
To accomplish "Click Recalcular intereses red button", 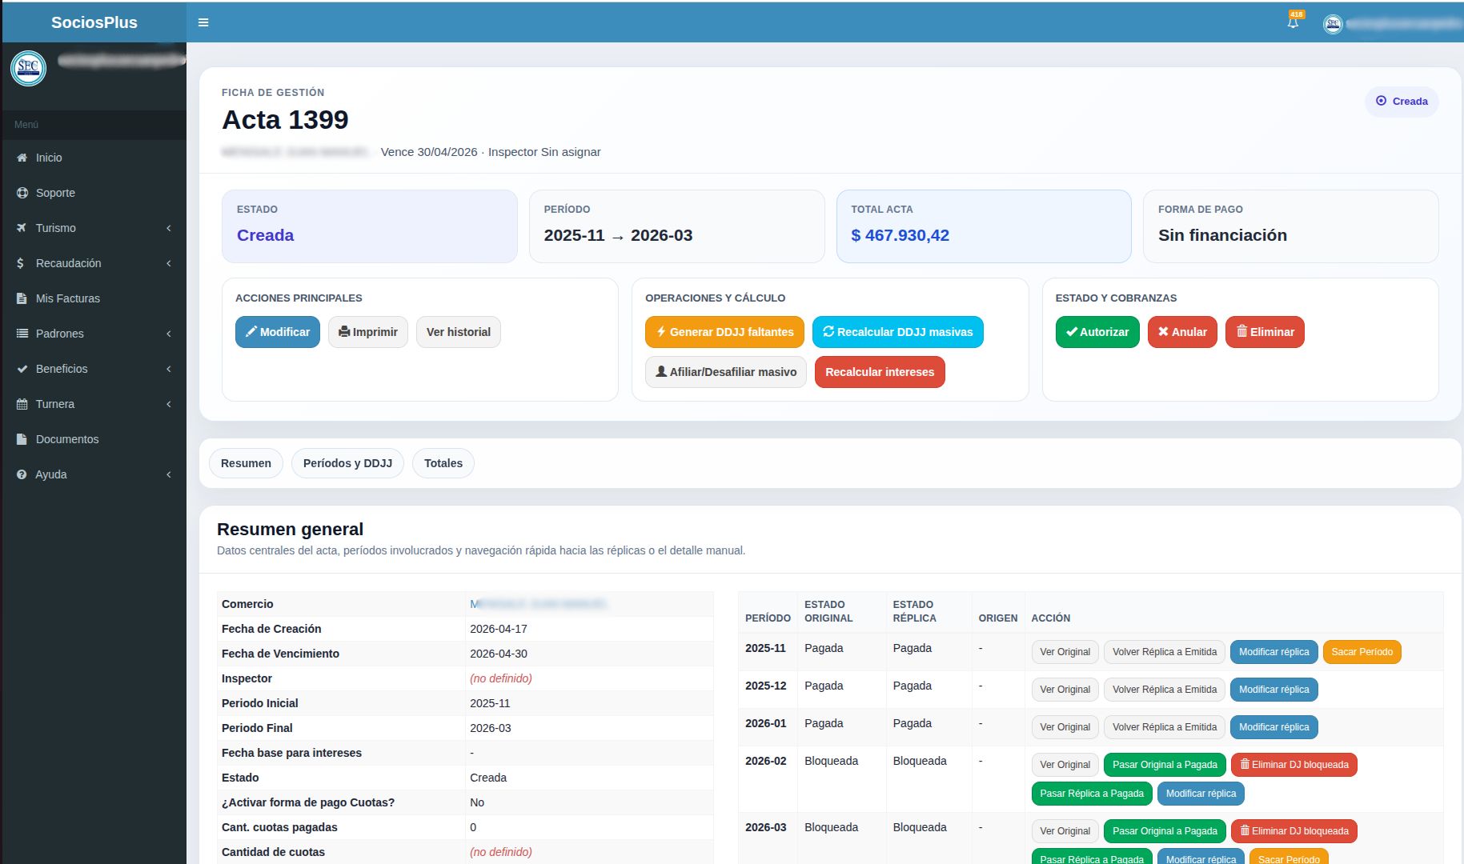I will (x=880, y=372).
